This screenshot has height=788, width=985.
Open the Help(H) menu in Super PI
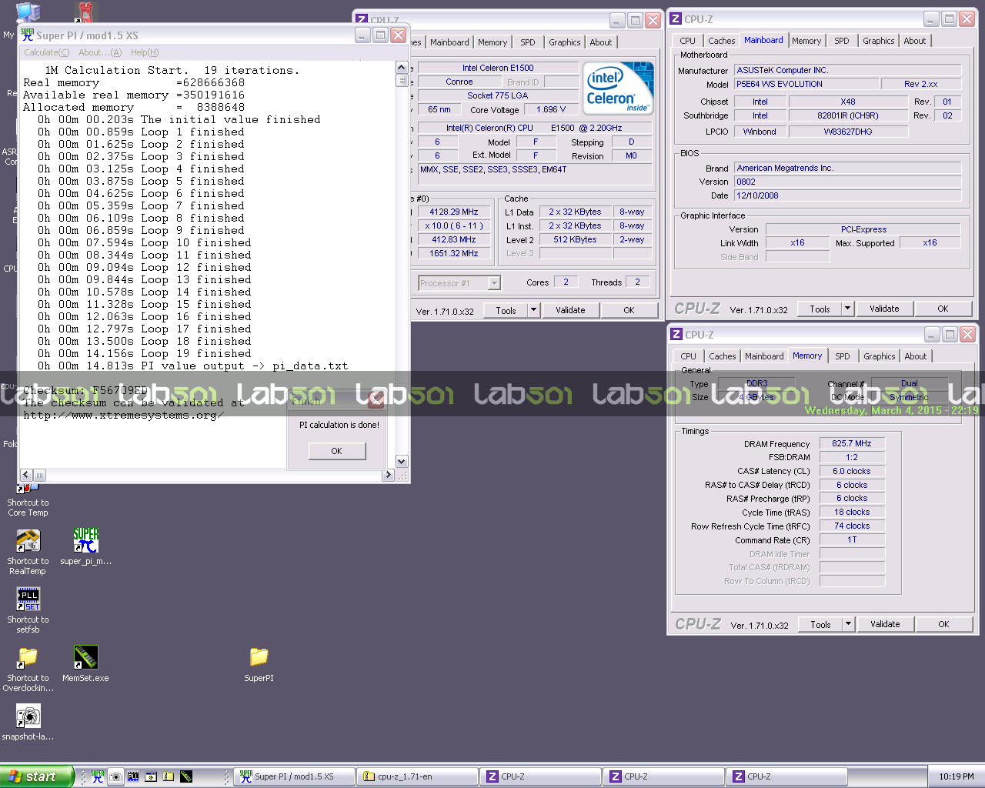point(145,52)
